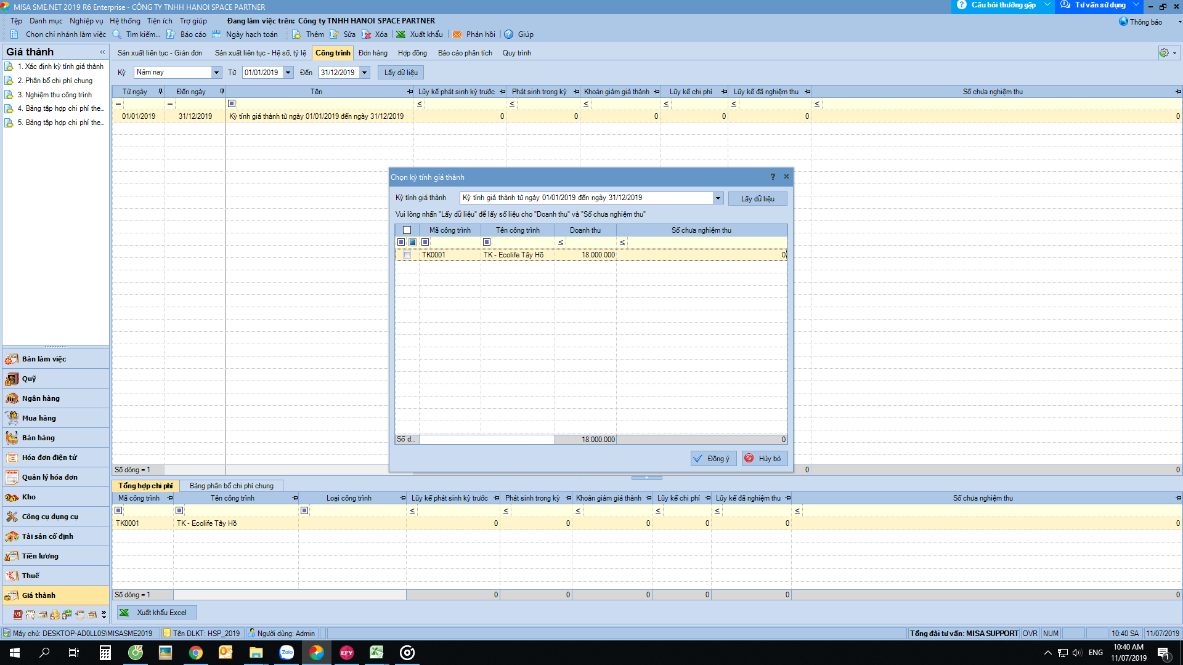This screenshot has height=665, width=1183.
Task: Open 3. Nghiệm thu công trình item
Action: (58, 95)
